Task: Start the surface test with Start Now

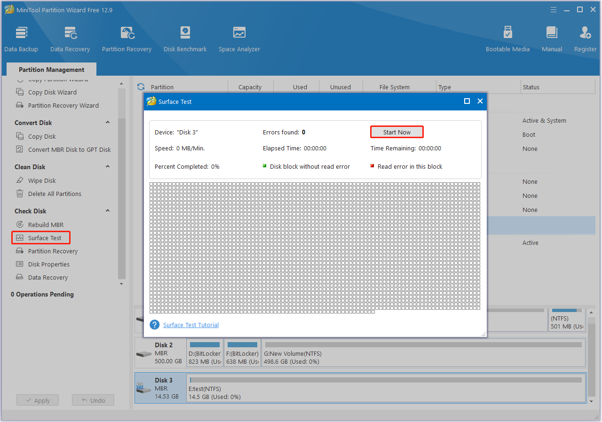Action: coord(397,132)
